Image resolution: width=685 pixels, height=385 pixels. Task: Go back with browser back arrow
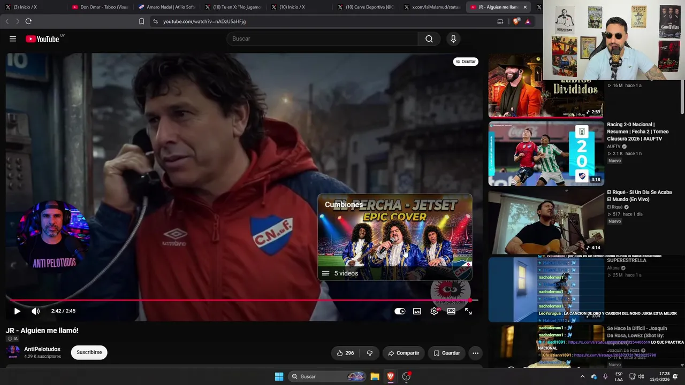(7, 21)
